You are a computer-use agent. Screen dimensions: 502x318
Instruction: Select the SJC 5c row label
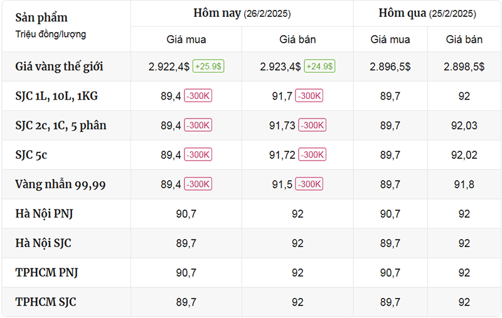click(31, 155)
